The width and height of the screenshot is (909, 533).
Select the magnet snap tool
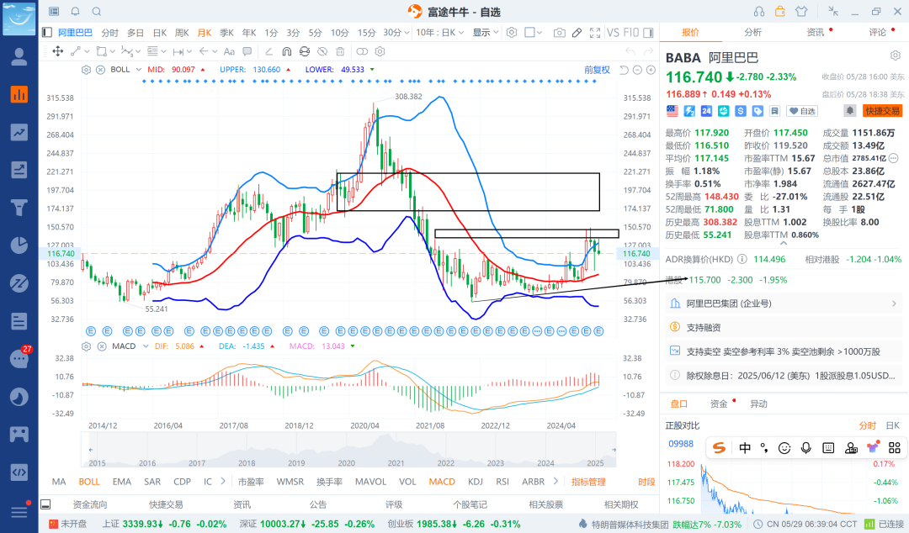(x=286, y=51)
